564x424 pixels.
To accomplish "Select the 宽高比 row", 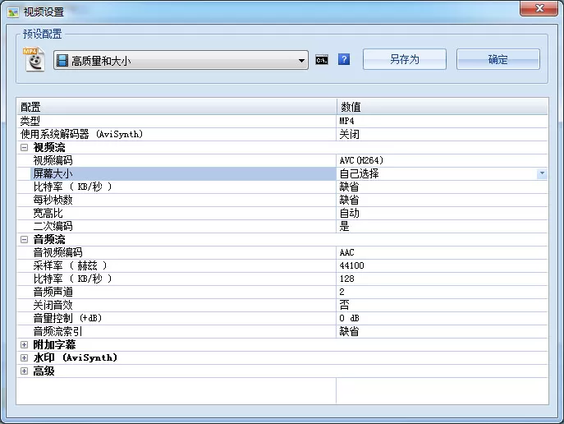I will point(282,213).
